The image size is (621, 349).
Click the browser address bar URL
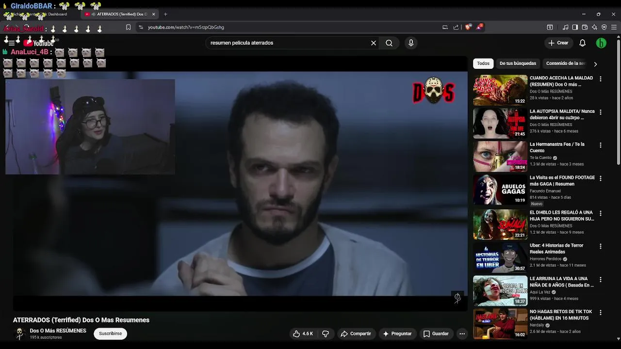tap(186, 27)
